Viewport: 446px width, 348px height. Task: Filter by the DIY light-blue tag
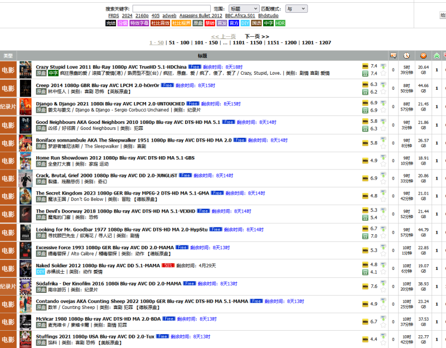click(245, 23)
